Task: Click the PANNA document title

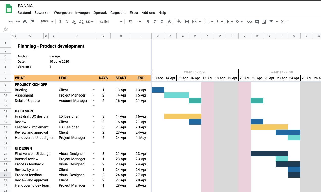Action: click(x=25, y=6)
